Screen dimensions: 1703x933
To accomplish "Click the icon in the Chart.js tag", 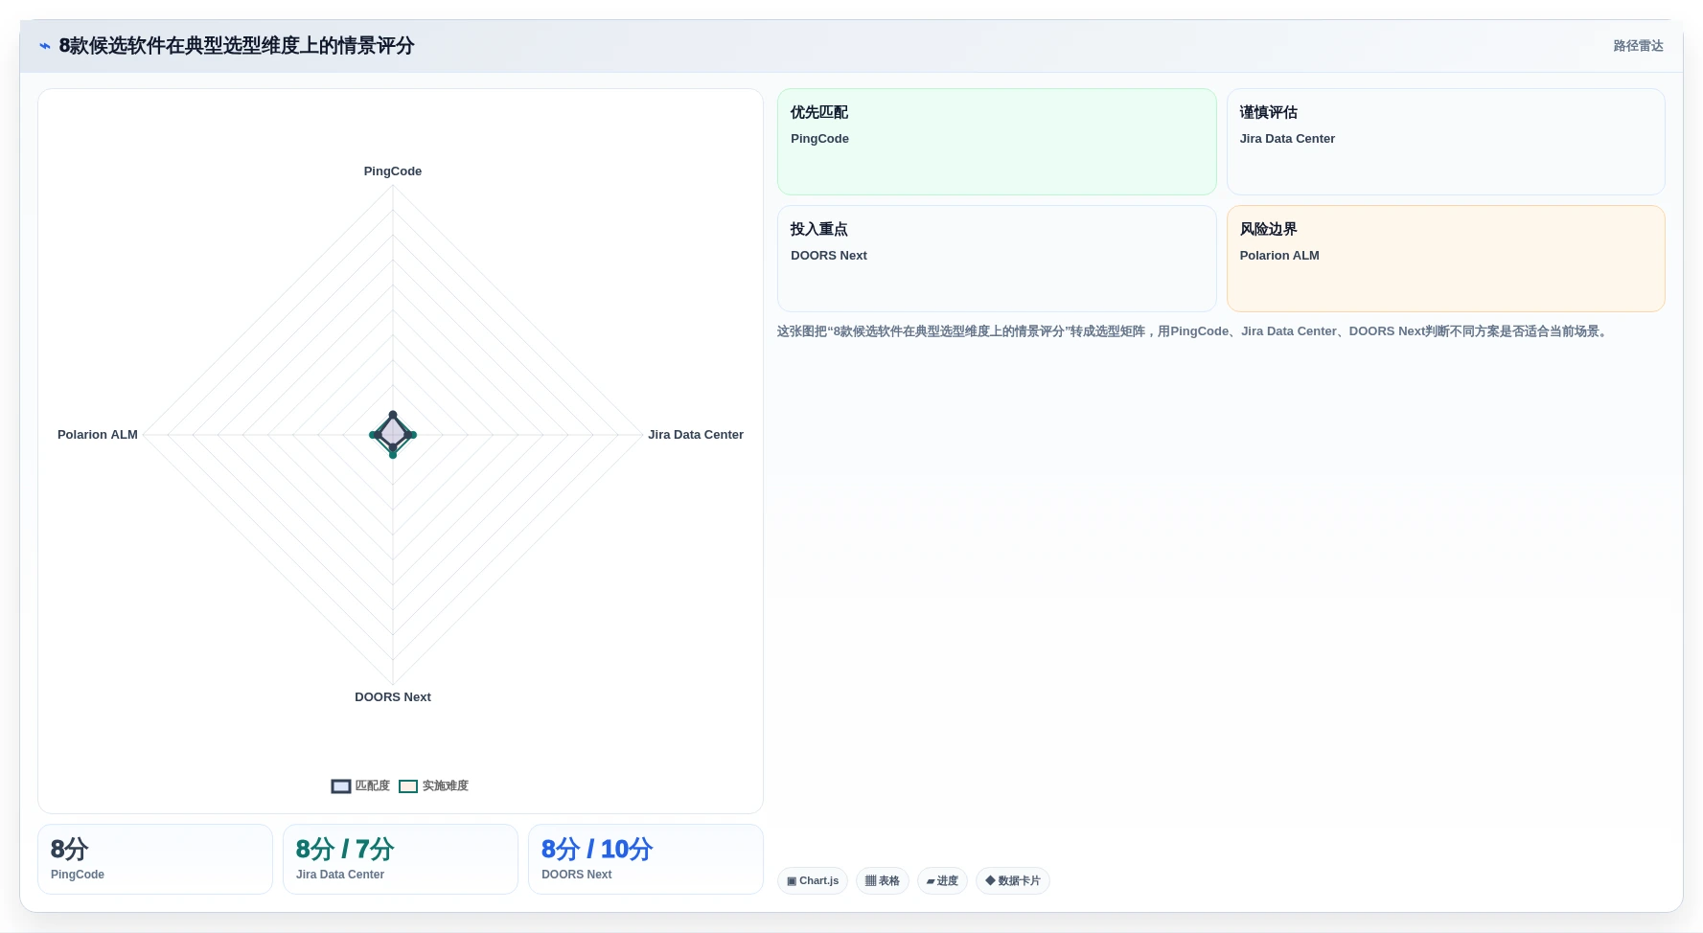I will point(792,881).
